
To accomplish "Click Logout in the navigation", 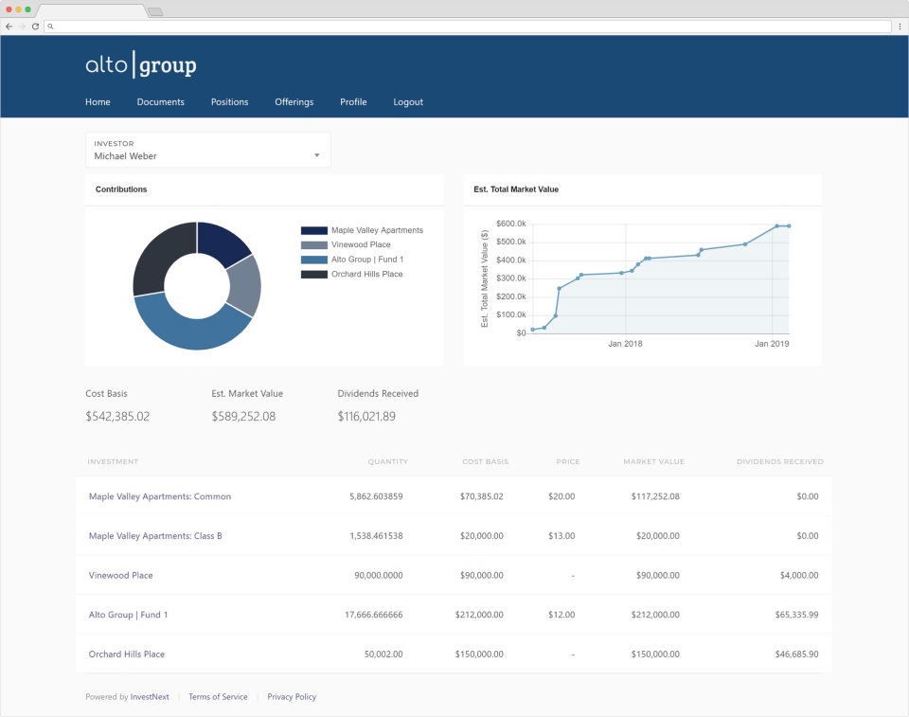I will (x=408, y=102).
